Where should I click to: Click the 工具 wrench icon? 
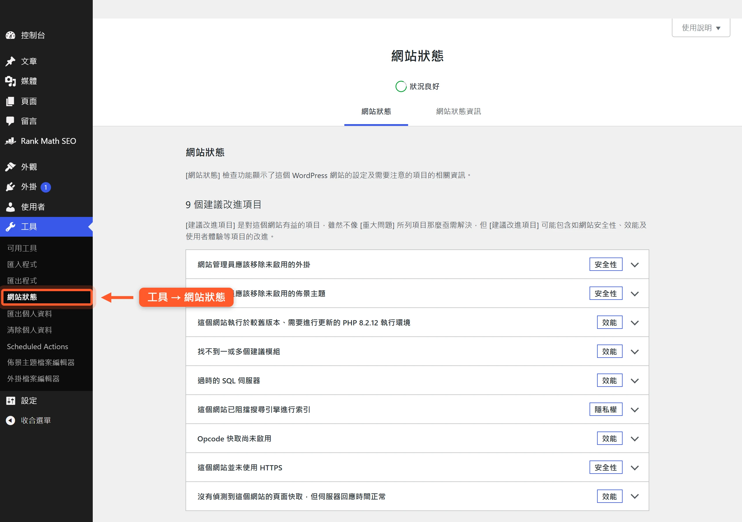pos(10,227)
